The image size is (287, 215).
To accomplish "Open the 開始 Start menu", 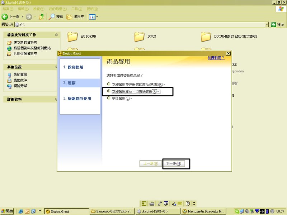I will 7,211.
